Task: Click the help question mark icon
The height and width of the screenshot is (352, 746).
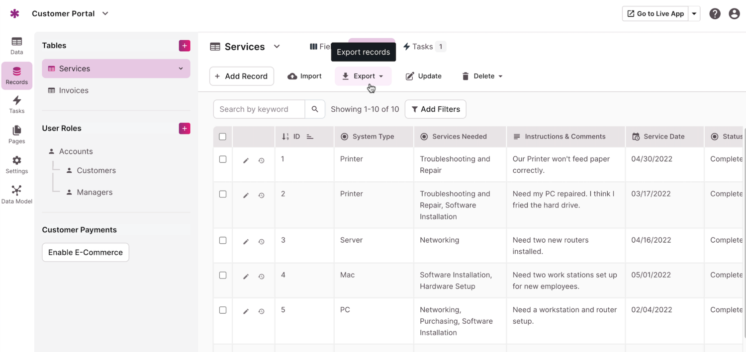Action: [x=715, y=14]
